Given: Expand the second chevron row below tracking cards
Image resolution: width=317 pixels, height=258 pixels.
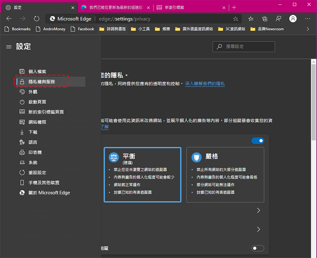Looking at the screenshot, I should point(258,230).
